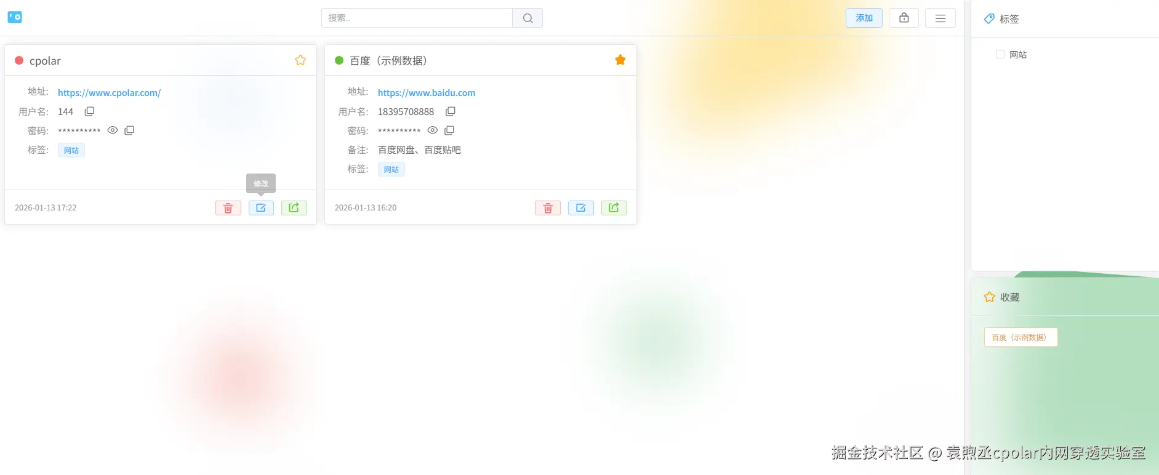Click the 百度（示例数据）card title

click(388, 60)
